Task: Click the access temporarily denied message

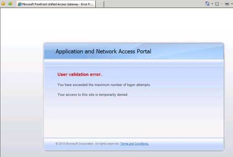Action: click(x=92, y=95)
